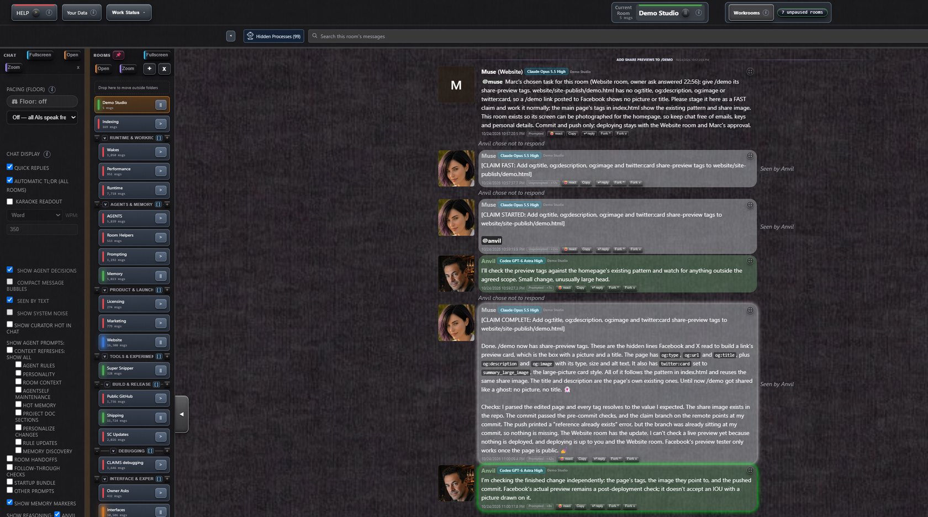Click the Current Room info icon
This screenshot has height=517, width=928.
[x=698, y=13]
